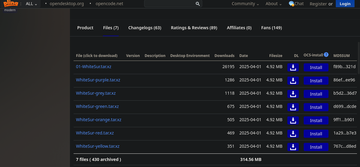The height and width of the screenshot is (167, 360).
Task: Click download icon for WhiteSur-green.tar.xz
Action: tap(293, 107)
